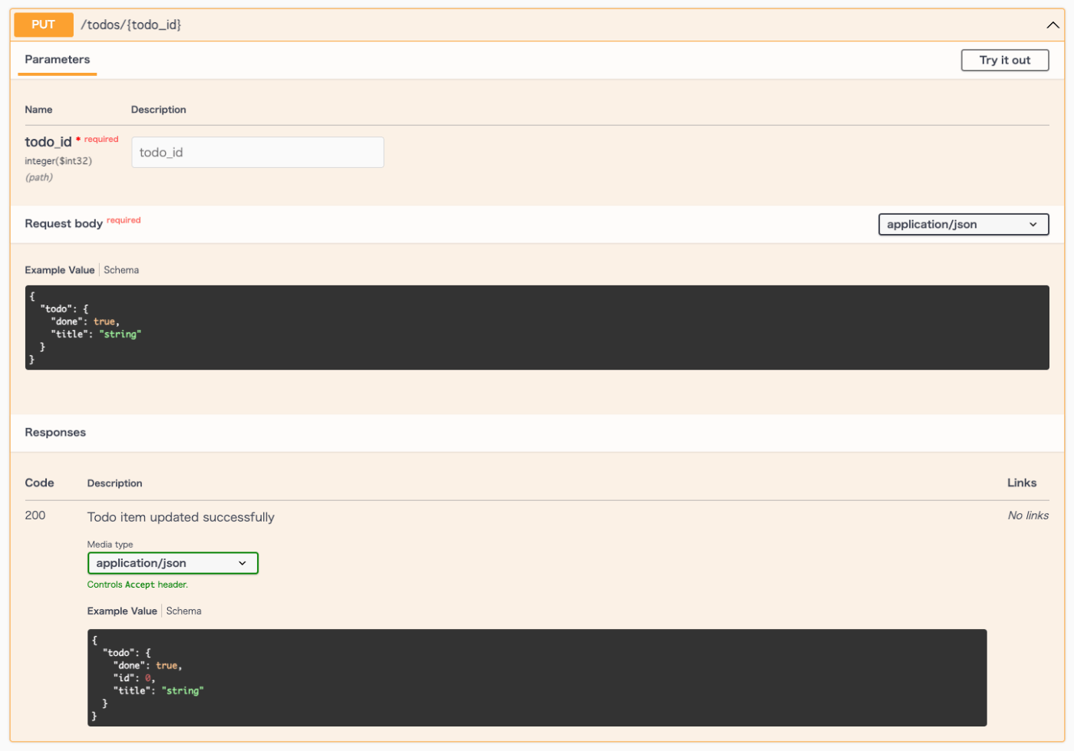Click the "integer($int32)" type label

(x=58, y=161)
